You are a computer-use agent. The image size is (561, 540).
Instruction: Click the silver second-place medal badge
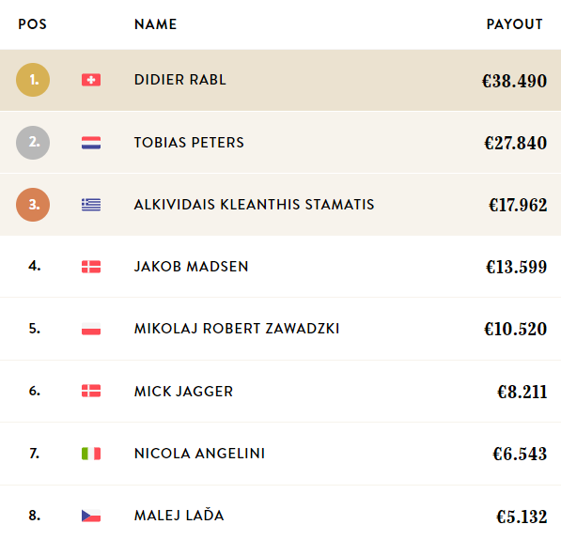(33, 143)
